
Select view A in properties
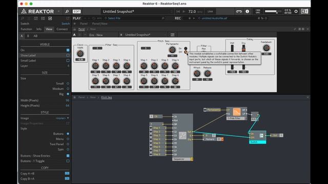click(x=22, y=36)
